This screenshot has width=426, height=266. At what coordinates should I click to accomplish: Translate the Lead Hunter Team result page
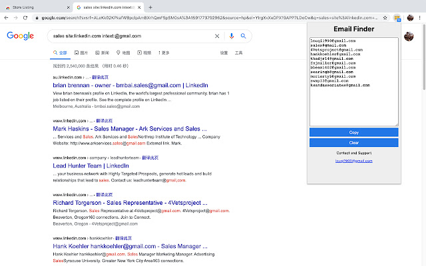(x=150, y=158)
